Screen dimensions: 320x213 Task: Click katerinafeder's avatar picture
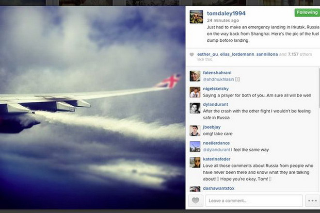(195, 163)
